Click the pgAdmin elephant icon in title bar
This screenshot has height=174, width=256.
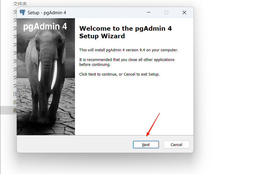[x=23, y=12]
